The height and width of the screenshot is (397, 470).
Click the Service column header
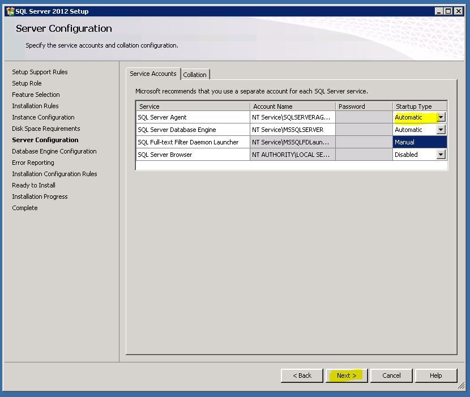pyautogui.click(x=193, y=106)
